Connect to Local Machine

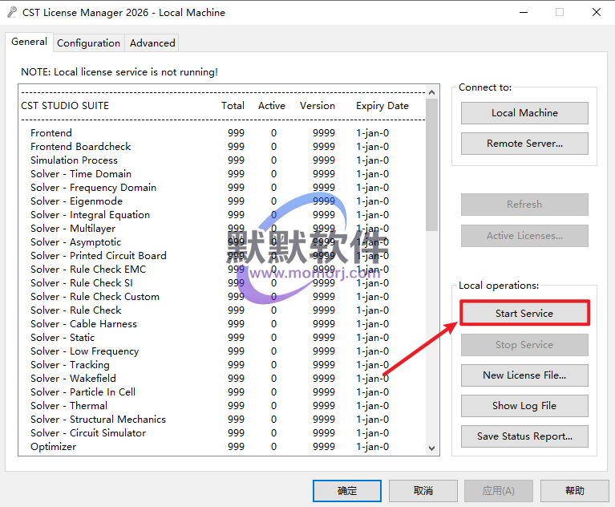[524, 113]
